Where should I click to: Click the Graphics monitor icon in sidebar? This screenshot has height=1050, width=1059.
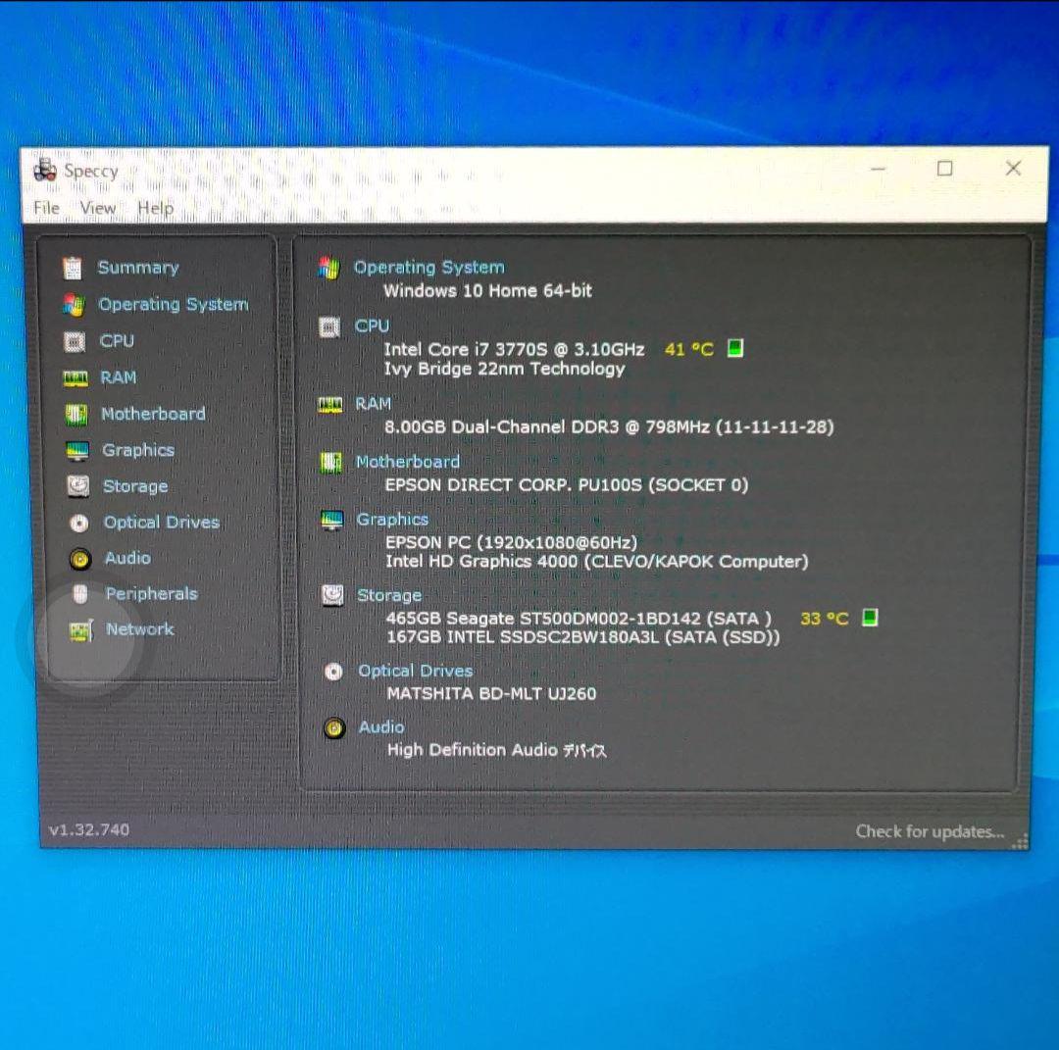tap(77, 451)
